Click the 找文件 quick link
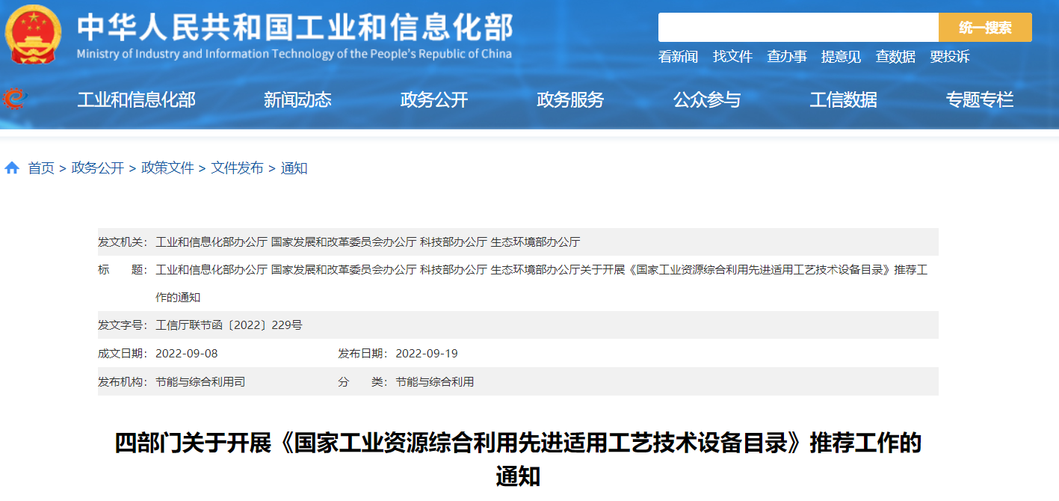This screenshot has height=501, width=1059. click(732, 57)
